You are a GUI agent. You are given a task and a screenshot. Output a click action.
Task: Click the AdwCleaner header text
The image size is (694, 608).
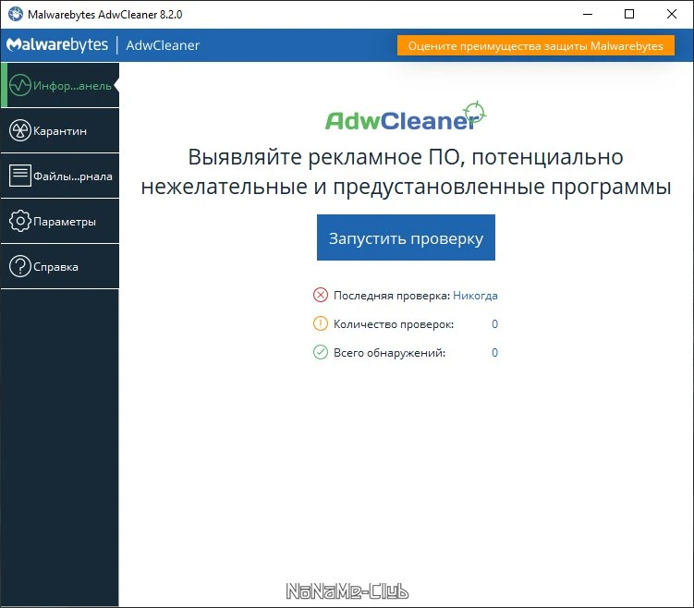(x=163, y=45)
